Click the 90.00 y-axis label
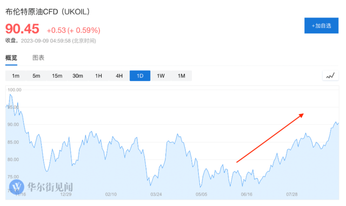This screenshot has width=346, height=206. click(13, 124)
